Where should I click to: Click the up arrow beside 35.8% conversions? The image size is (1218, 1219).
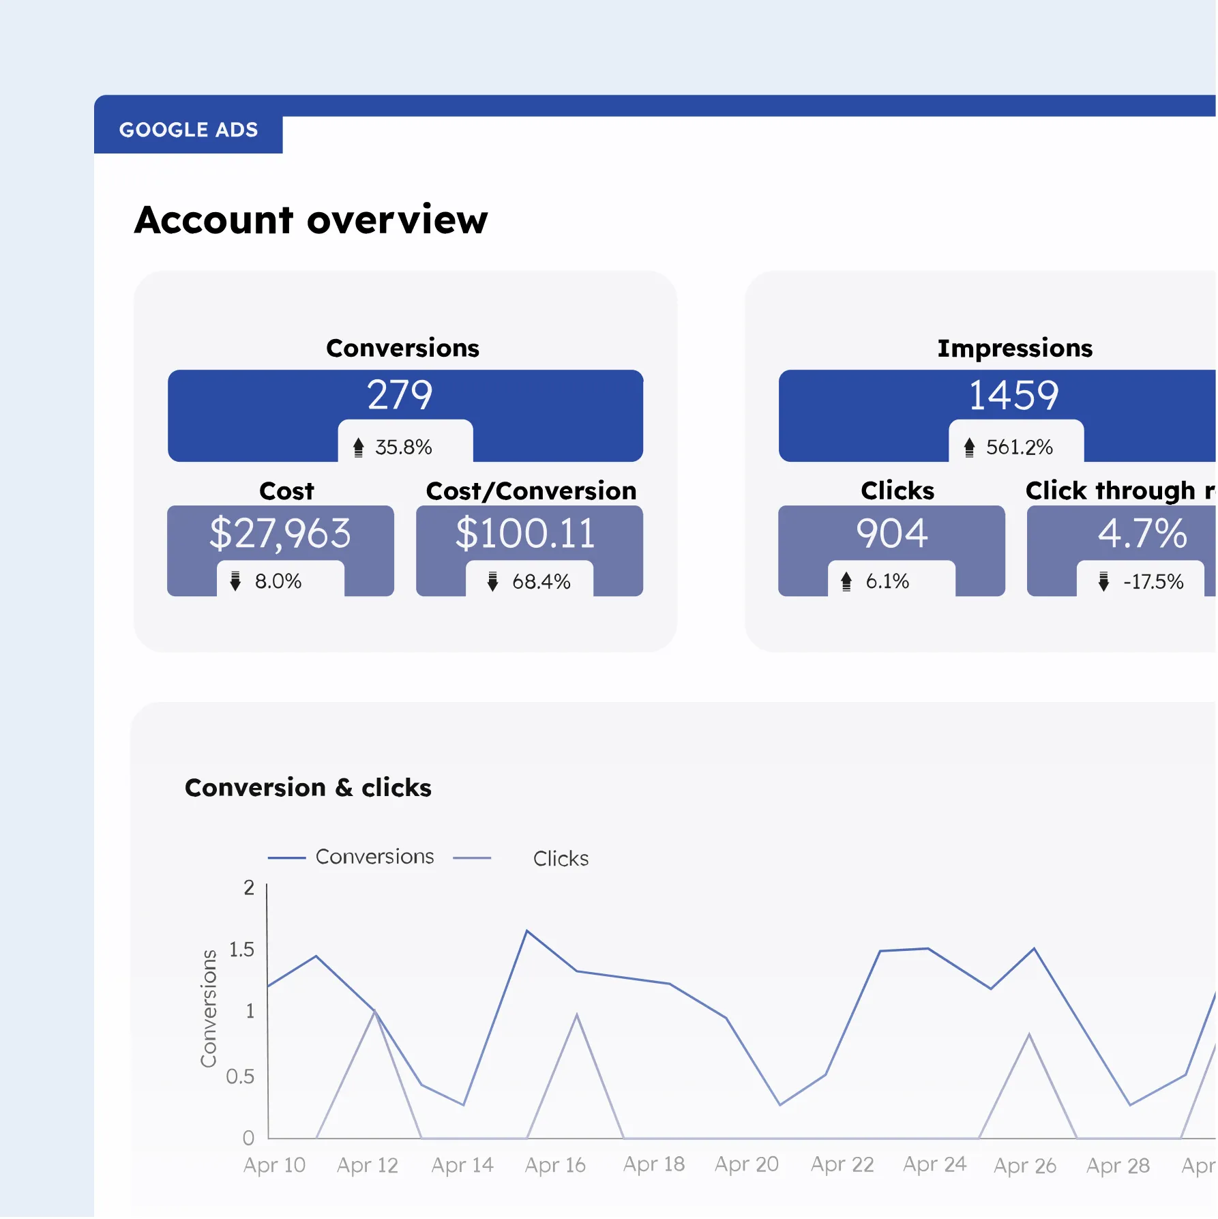[359, 447]
